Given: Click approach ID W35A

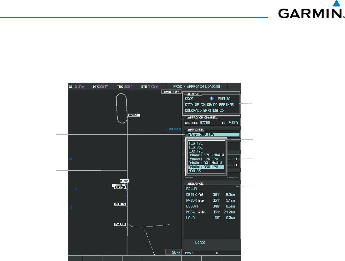Looking at the screenshot, I should [x=234, y=123].
